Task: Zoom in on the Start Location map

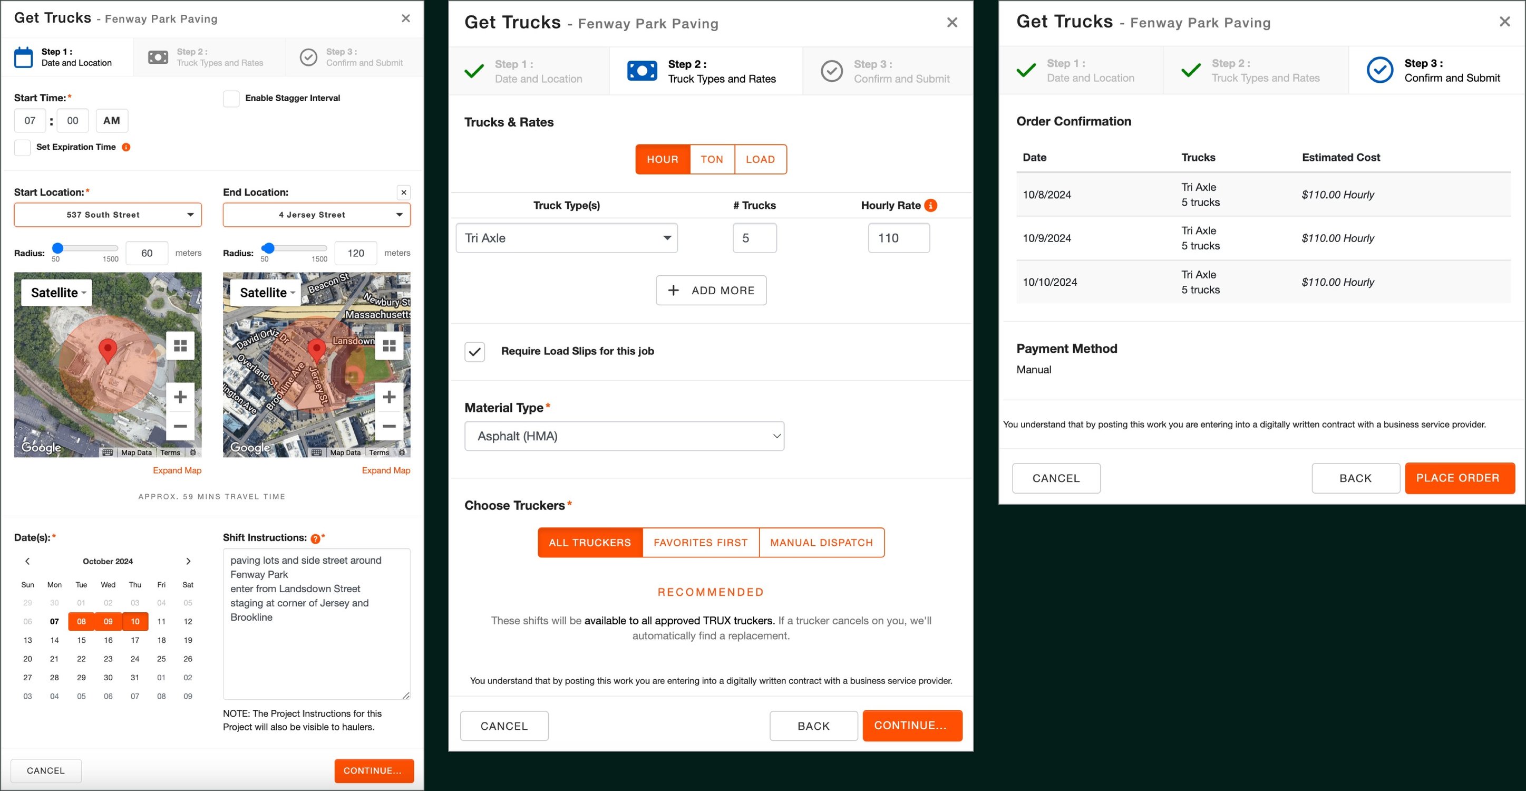Action: tap(181, 397)
